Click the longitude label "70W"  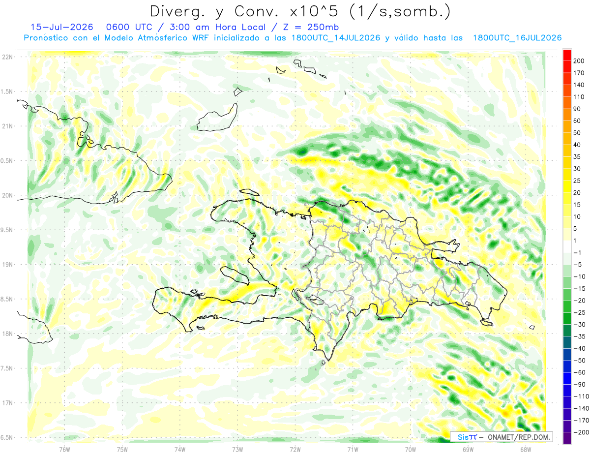pos(411,449)
